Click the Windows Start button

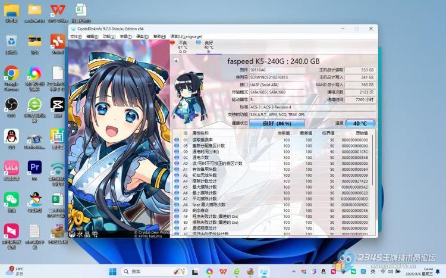112,271
